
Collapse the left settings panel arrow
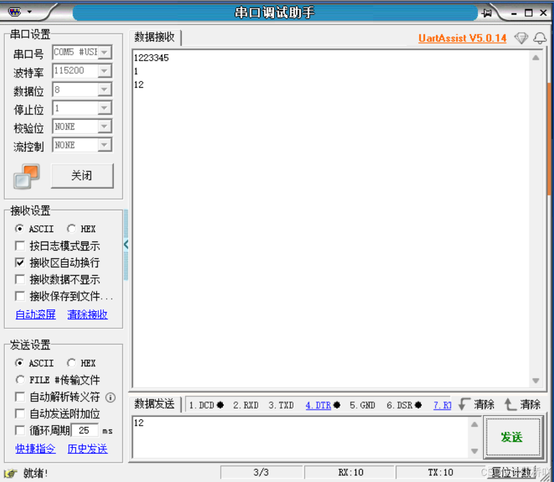(x=126, y=244)
